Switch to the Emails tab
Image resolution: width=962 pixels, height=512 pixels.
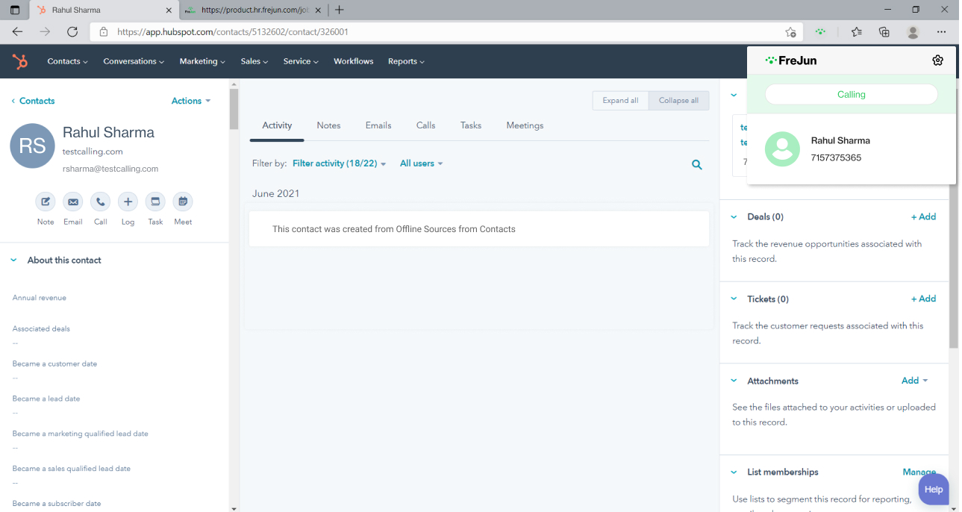click(x=378, y=125)
